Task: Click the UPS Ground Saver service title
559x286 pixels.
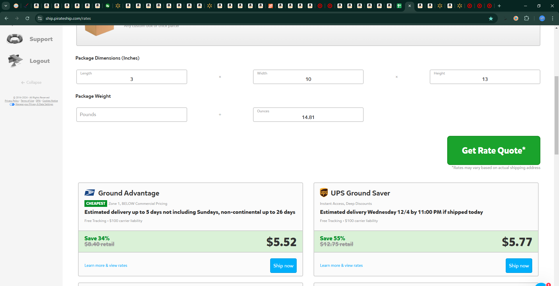Action: (360, 193)
